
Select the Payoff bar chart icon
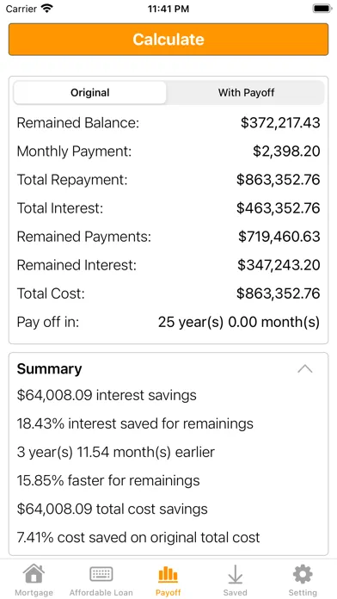[168, 574]
